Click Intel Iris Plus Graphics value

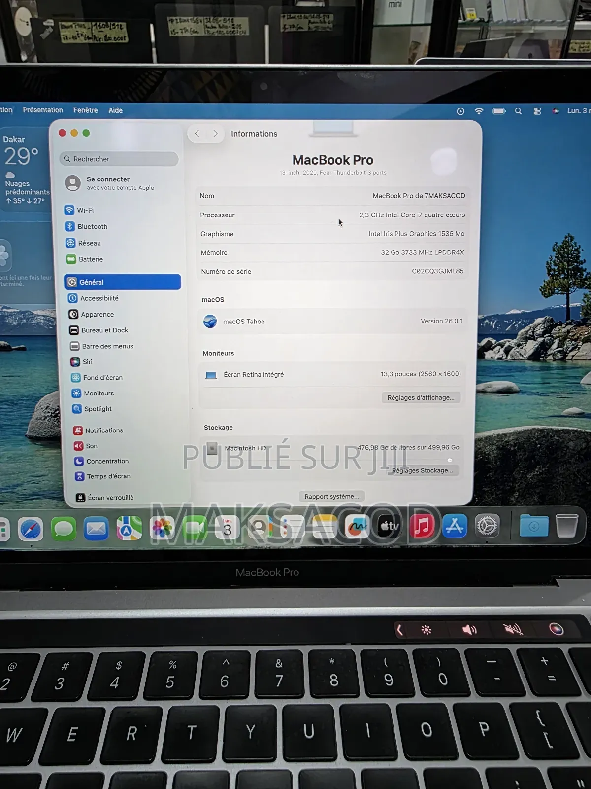coord(417,234)
